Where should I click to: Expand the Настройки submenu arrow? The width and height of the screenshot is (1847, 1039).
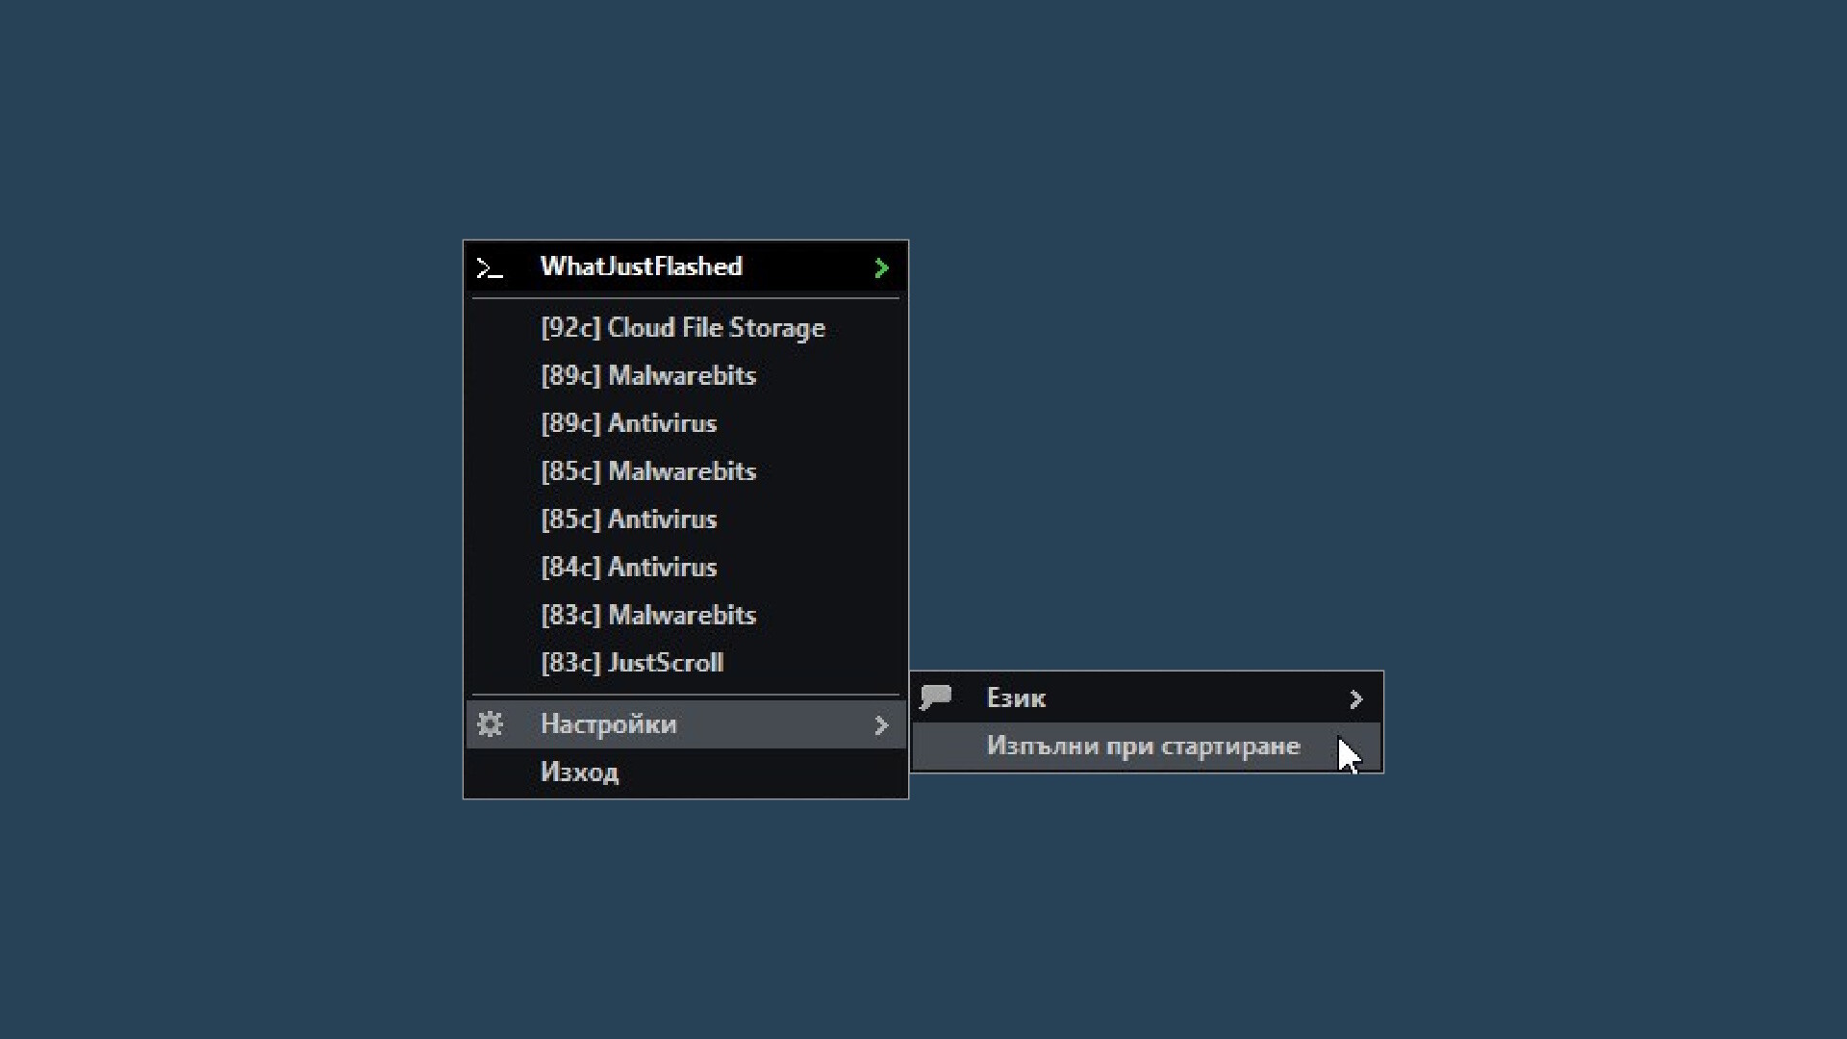pyautogui.click(x=881, y=725)
